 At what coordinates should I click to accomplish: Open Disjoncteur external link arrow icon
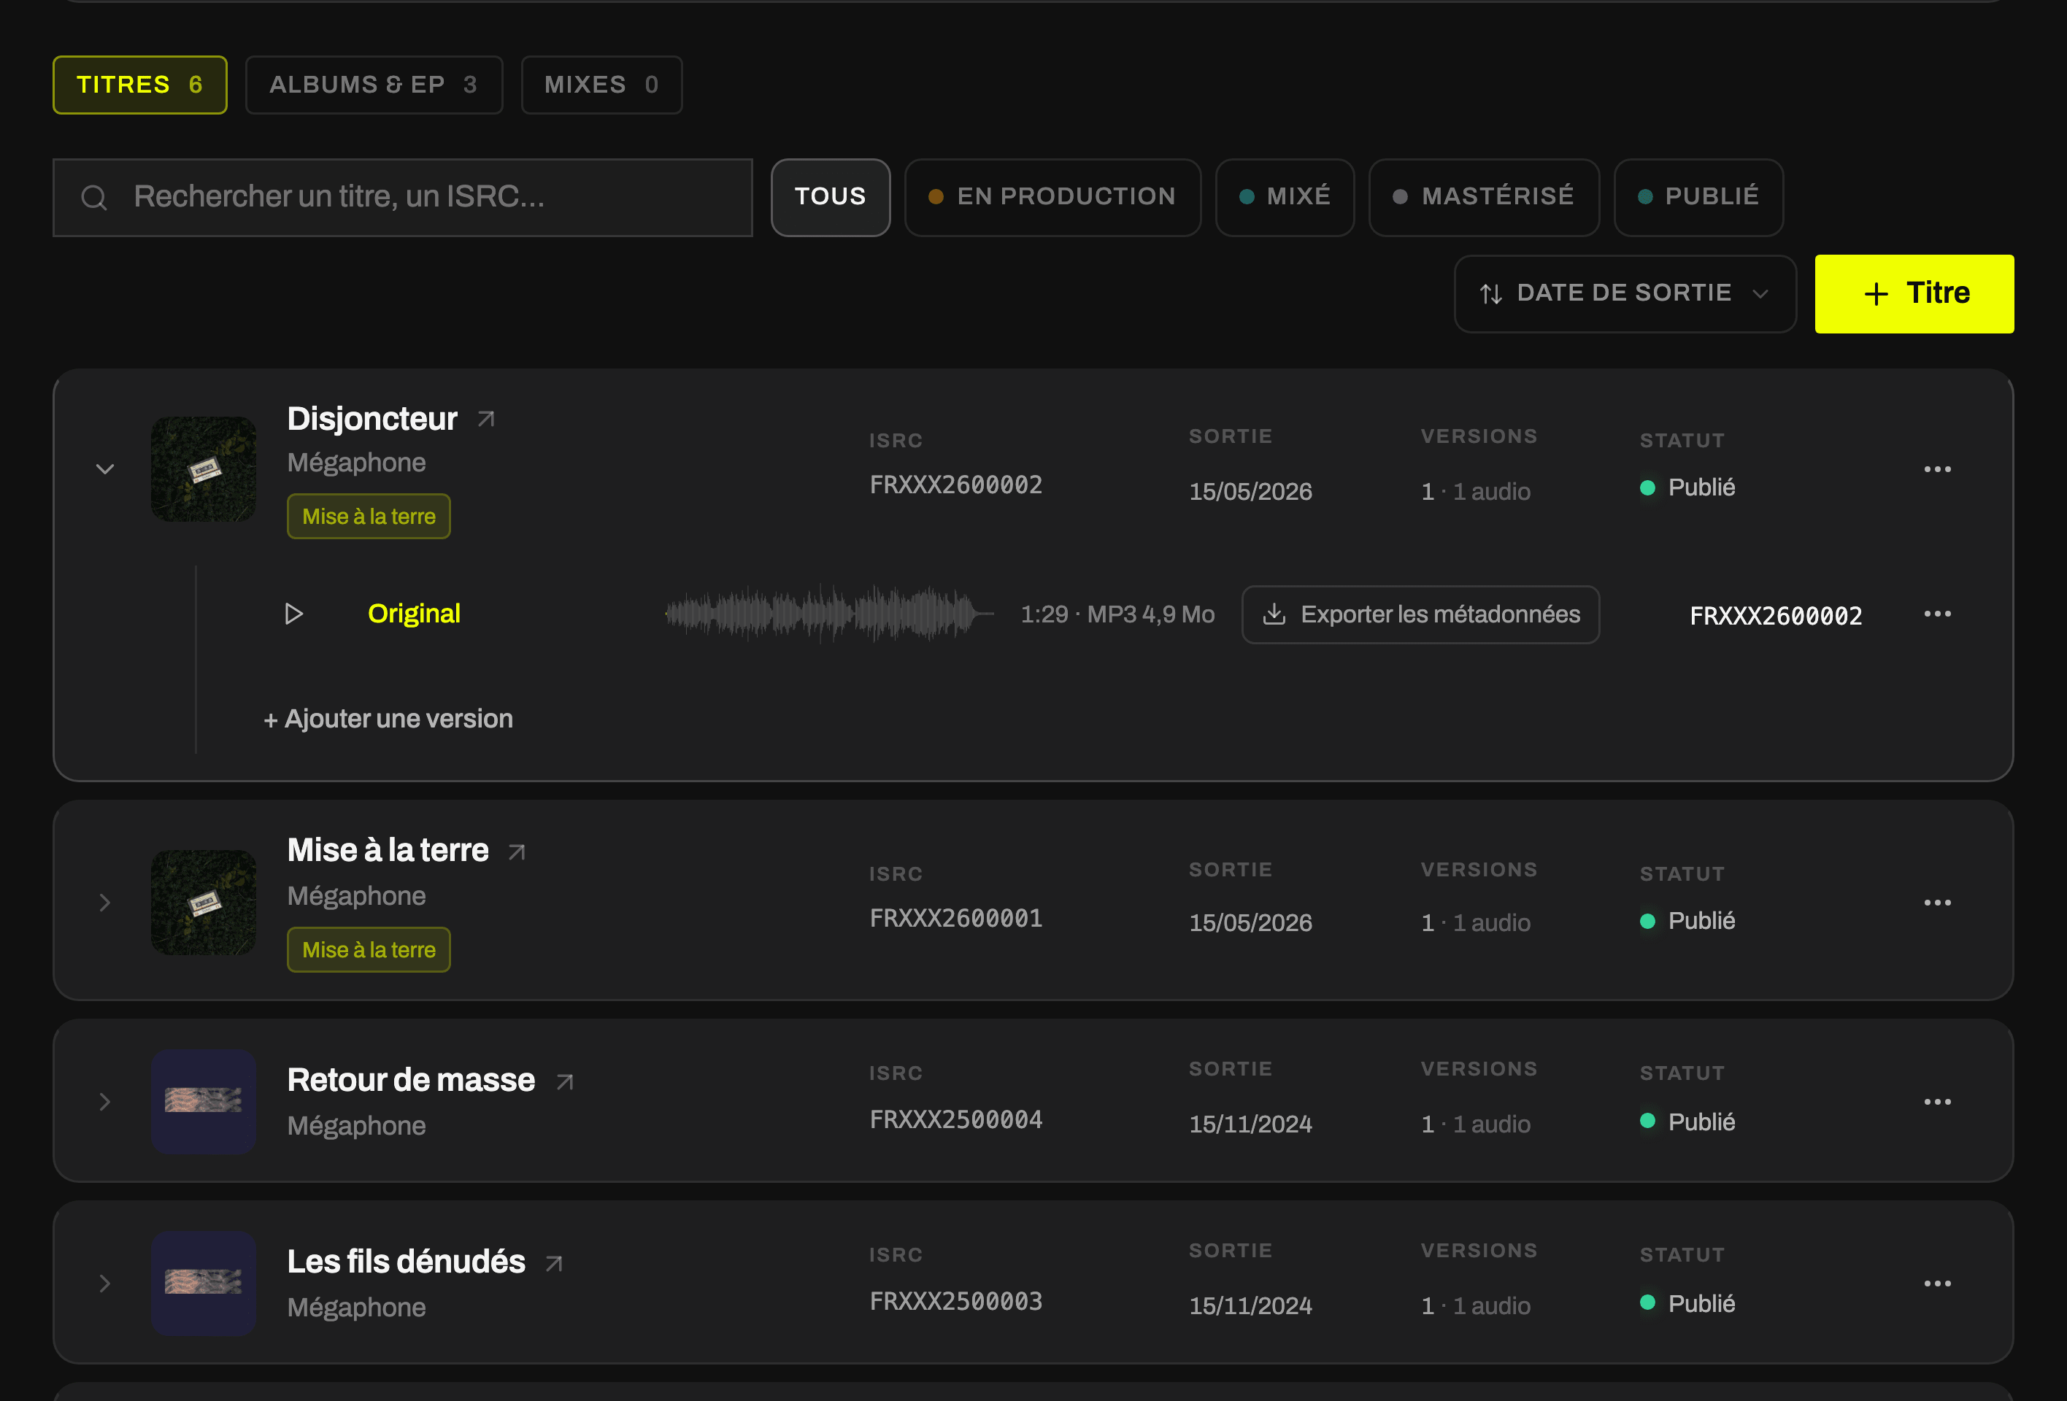[485, 419]
